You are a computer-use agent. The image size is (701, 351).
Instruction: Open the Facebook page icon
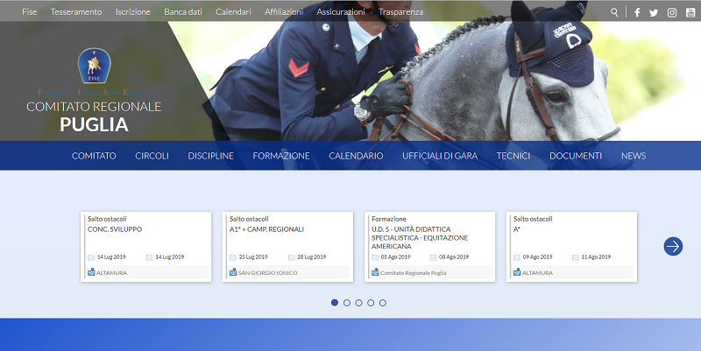pos(637,12)
